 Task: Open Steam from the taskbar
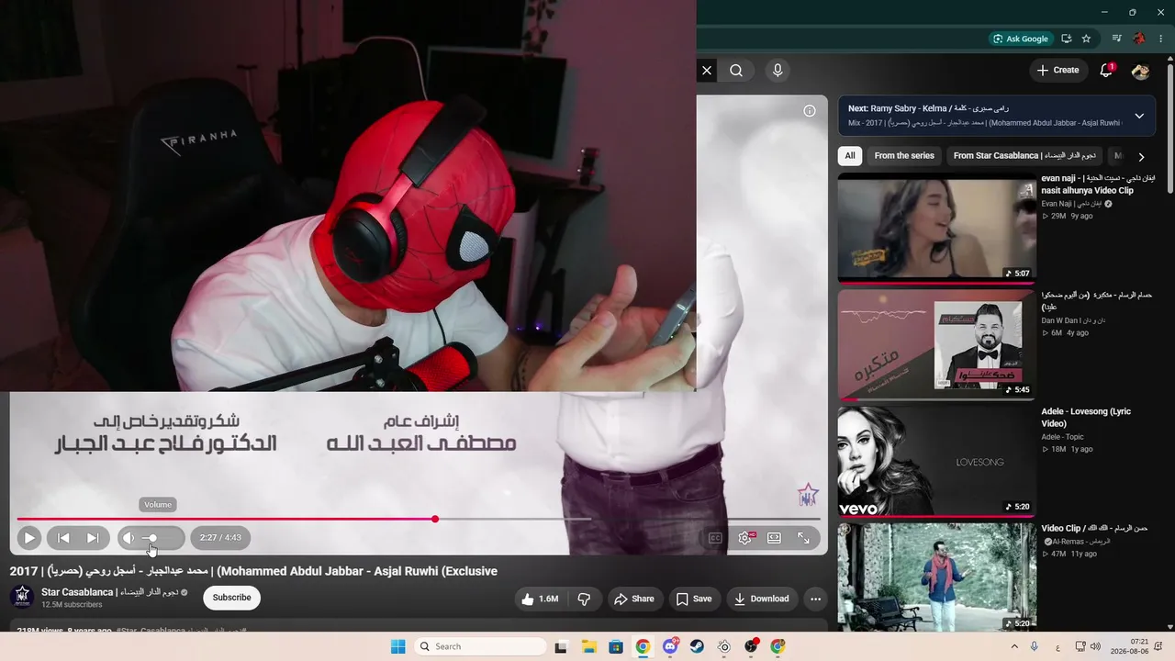697,646
